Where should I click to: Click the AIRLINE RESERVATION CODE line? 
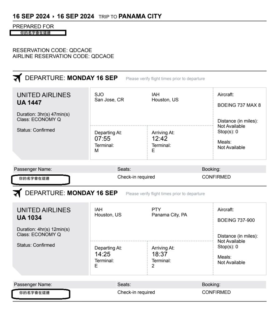coord(63,56)
